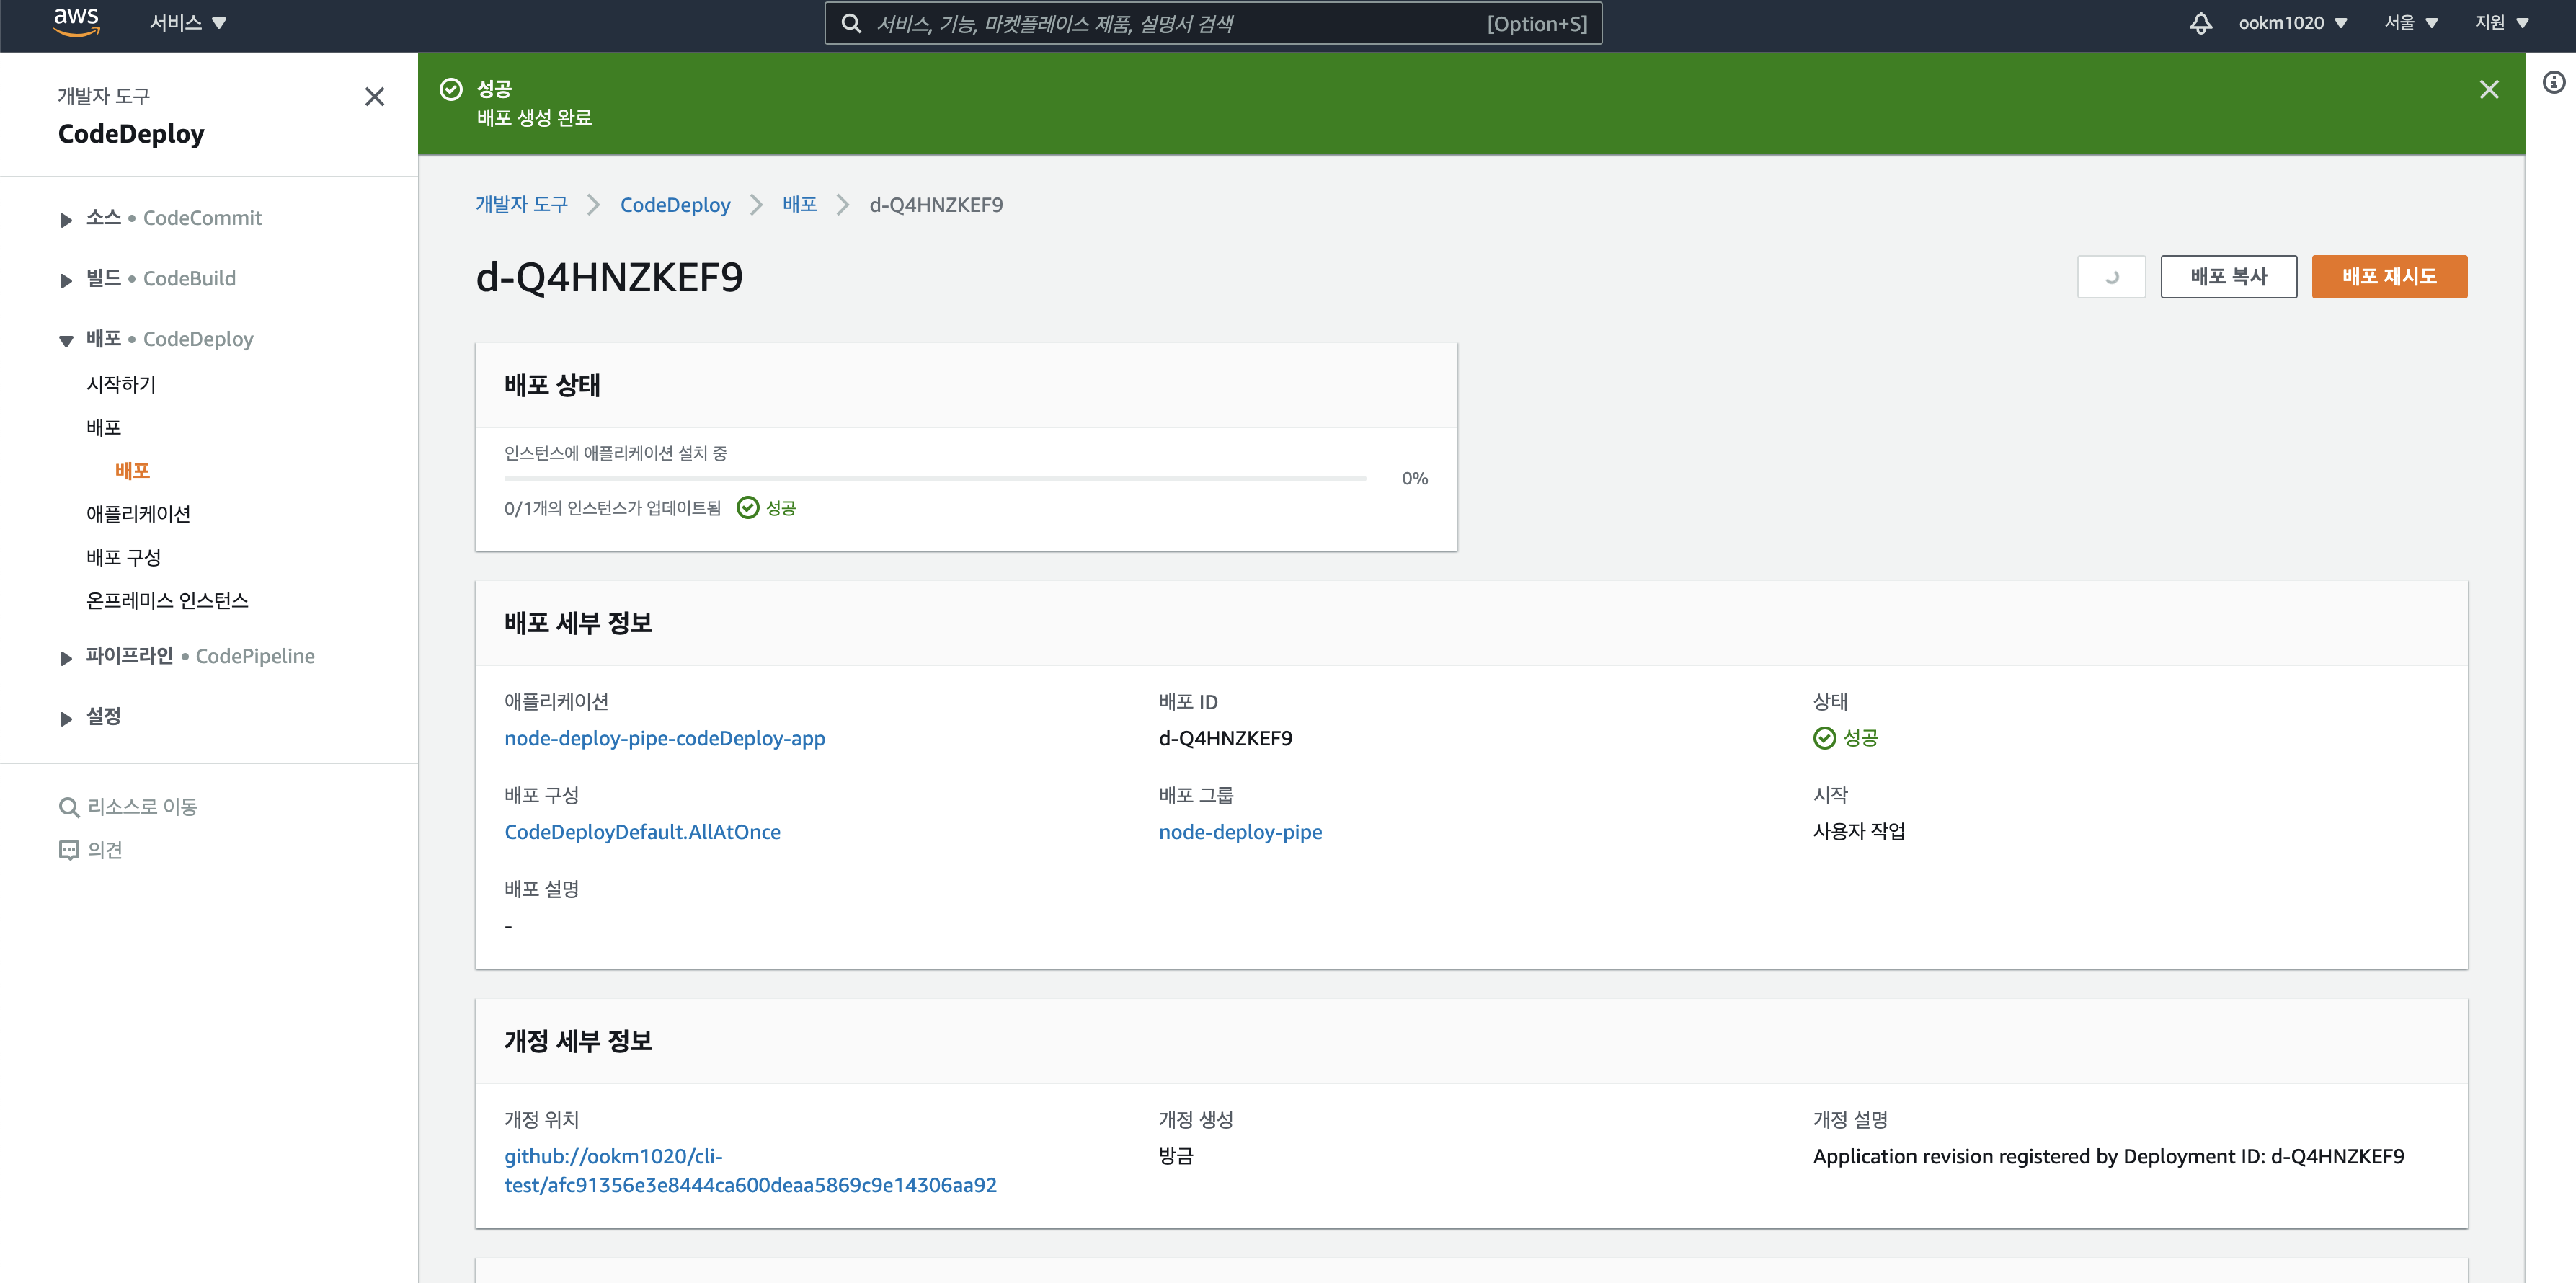Click the 배포 재시도 button

pos(2388,277)
